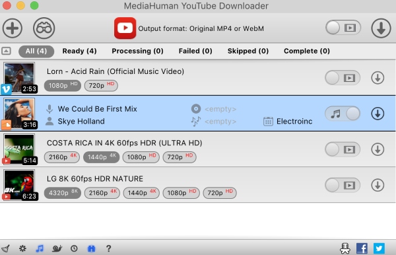Image resolution: width=396 pixels, height=255 pixels.
Task: Click the album disc icon
Action: (196, 109)
